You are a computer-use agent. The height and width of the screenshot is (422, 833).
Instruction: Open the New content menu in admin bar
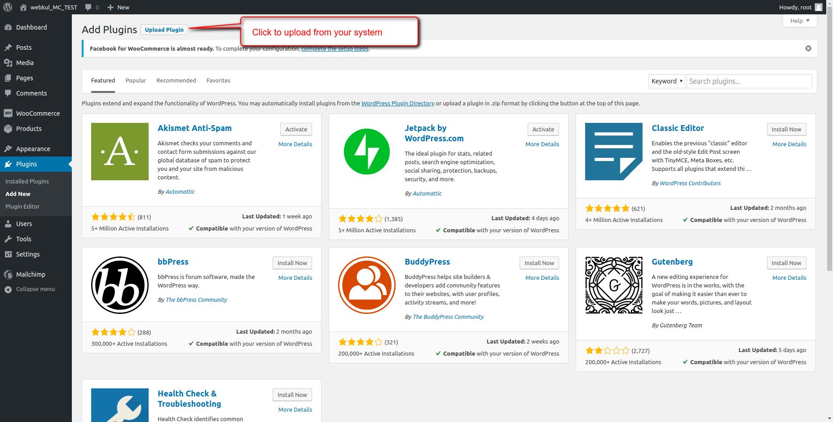tap(119, 7)
